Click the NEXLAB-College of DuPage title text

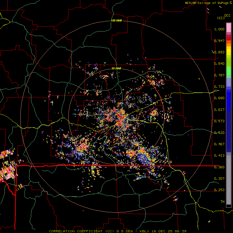click(x=206, y=3)
